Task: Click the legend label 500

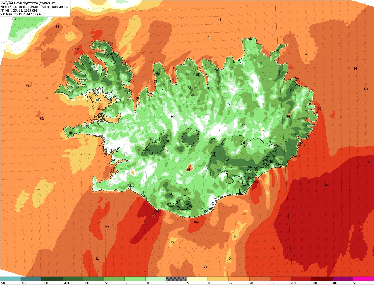Action: [x=356, y=283]
